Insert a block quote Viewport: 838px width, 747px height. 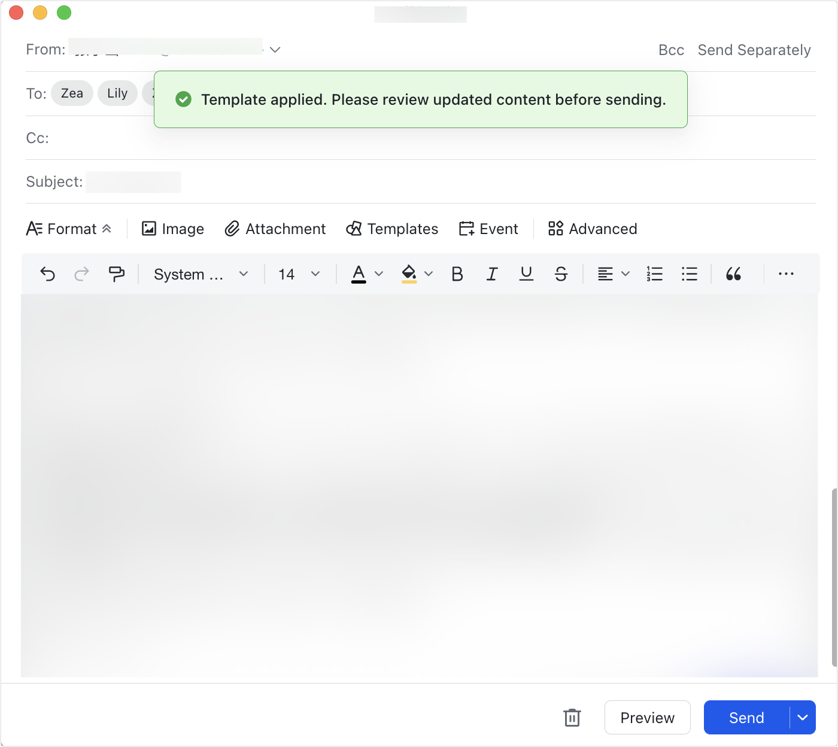tap(733, 274)
